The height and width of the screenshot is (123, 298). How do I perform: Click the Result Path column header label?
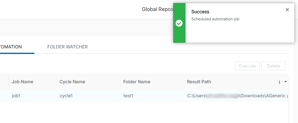click(x=199, y=82)
